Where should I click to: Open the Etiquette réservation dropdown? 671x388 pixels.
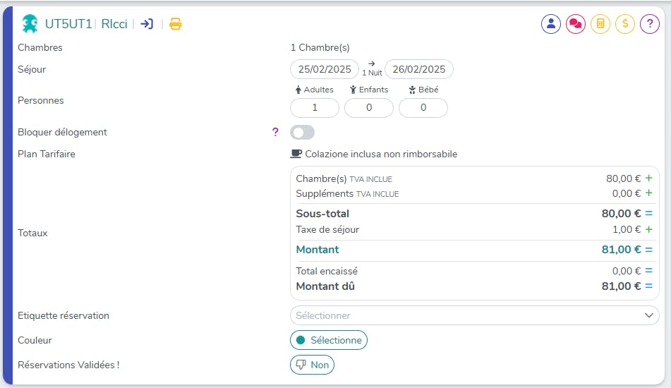pos(474,315)
